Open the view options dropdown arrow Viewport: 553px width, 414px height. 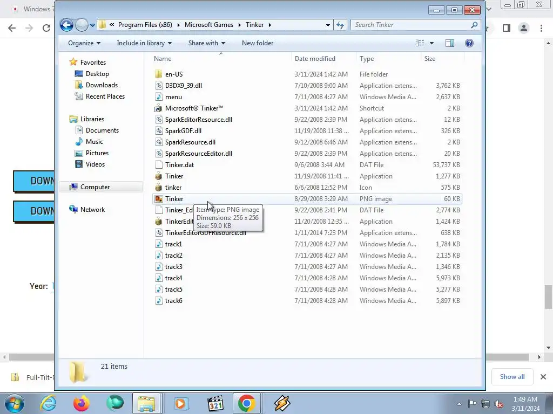(431, 43)
